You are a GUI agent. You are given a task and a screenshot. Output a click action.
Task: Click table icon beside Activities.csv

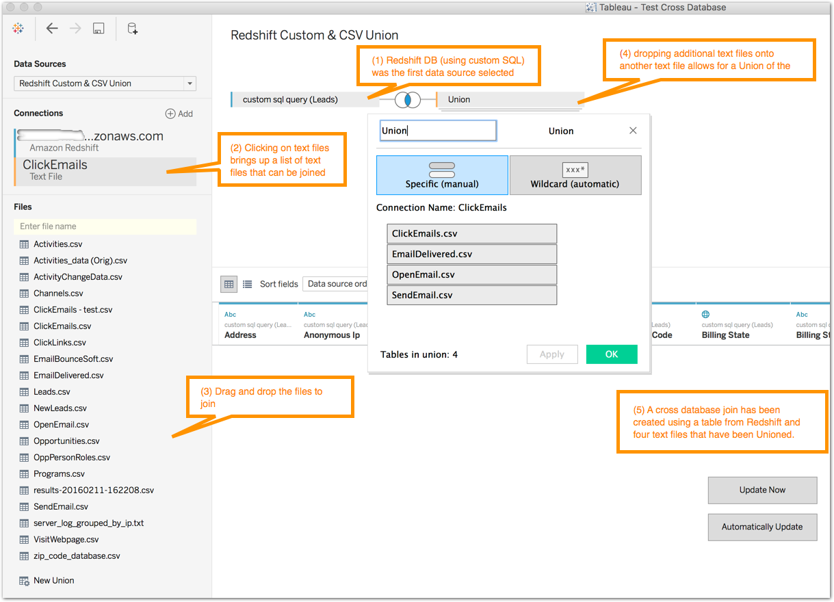24,244
